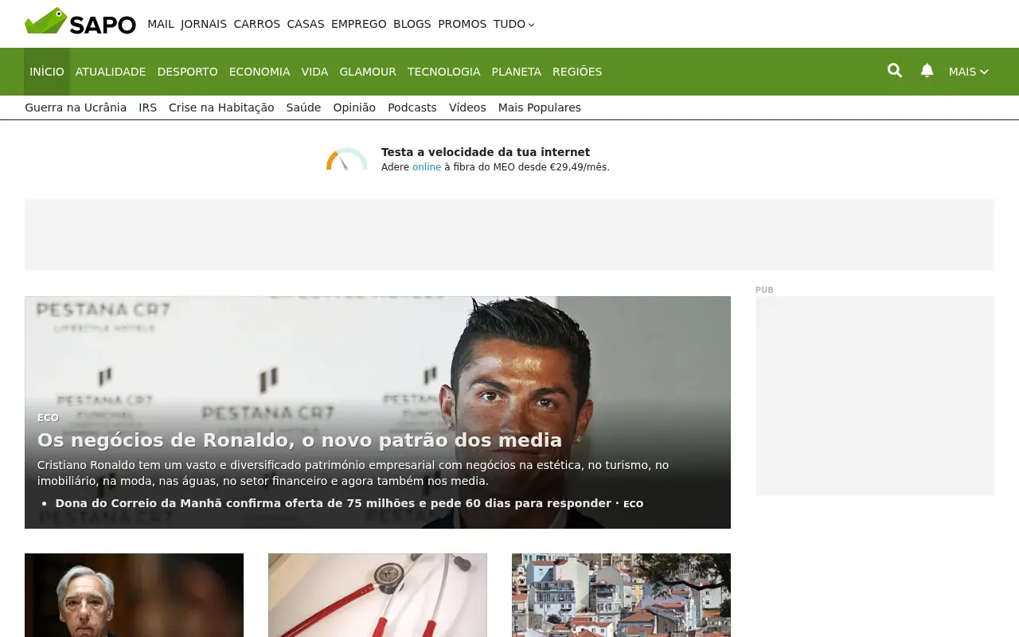The width and height of the screenshot is (1019, 637).
Task: Click the ECO source label above headline
Action: (48, 418)
